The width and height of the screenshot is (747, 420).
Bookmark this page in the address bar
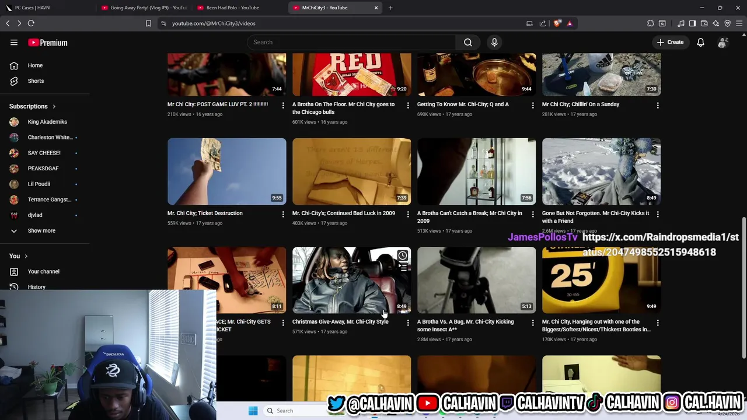[148, 23]
